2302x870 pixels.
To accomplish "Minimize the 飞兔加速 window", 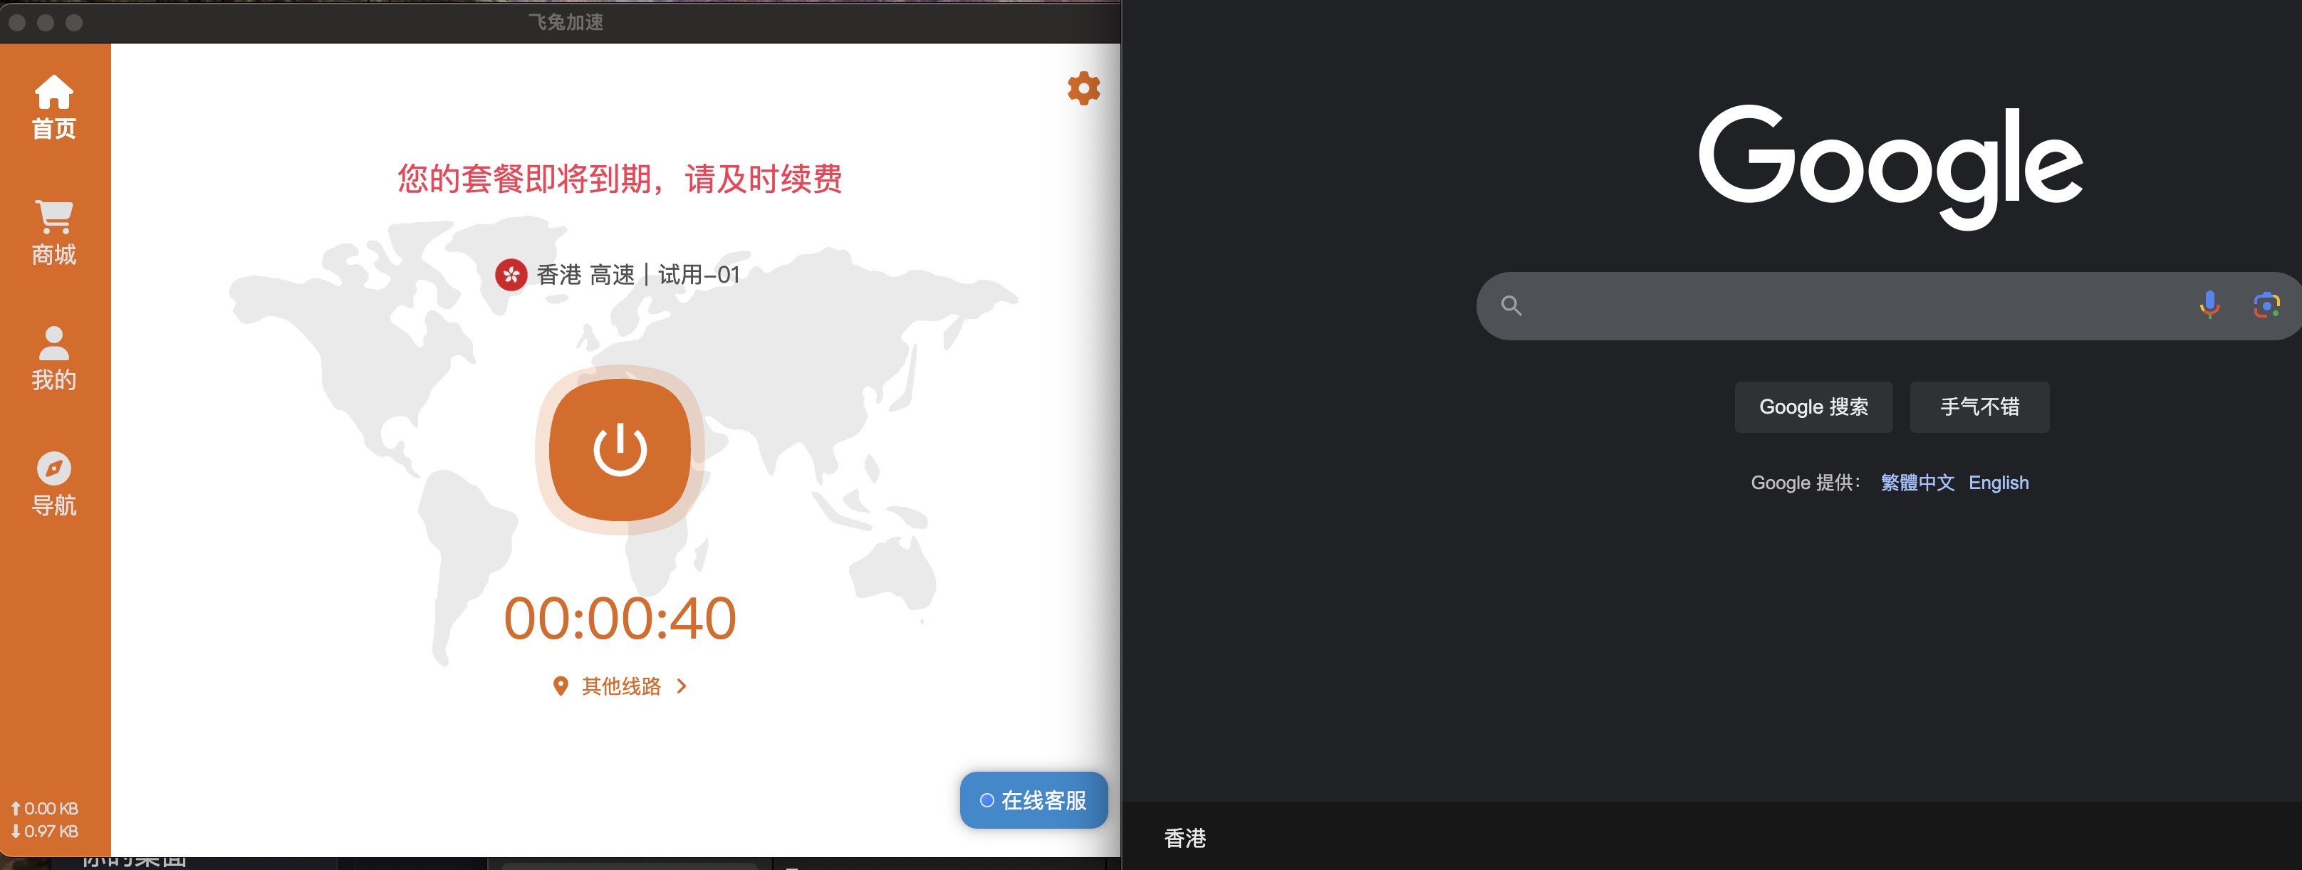I will 46,22.
